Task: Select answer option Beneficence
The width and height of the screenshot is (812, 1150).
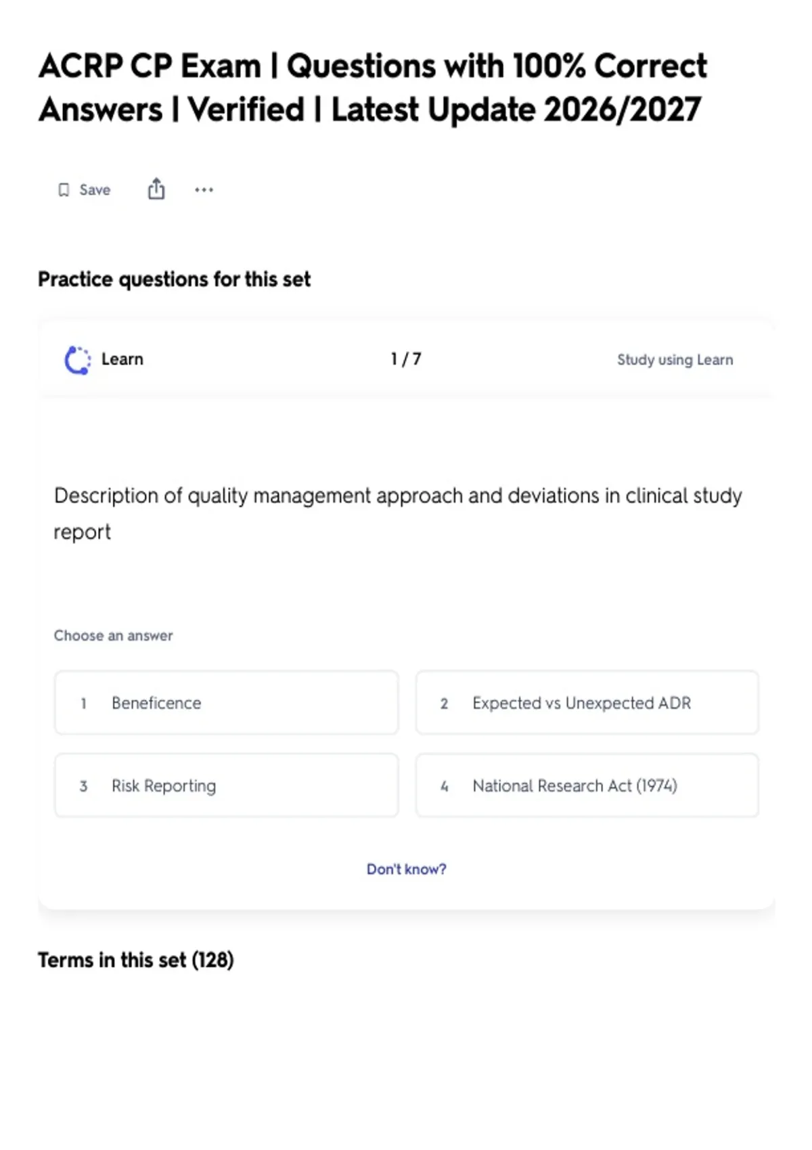Action: coord(226,703)
